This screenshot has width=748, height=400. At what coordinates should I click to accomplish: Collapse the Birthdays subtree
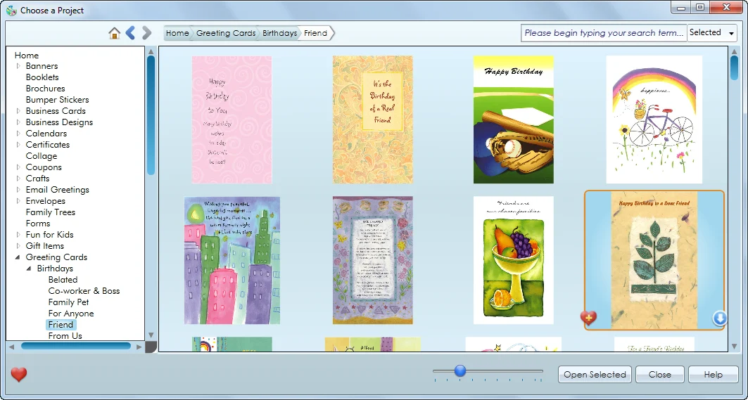[x=30, y=269]
